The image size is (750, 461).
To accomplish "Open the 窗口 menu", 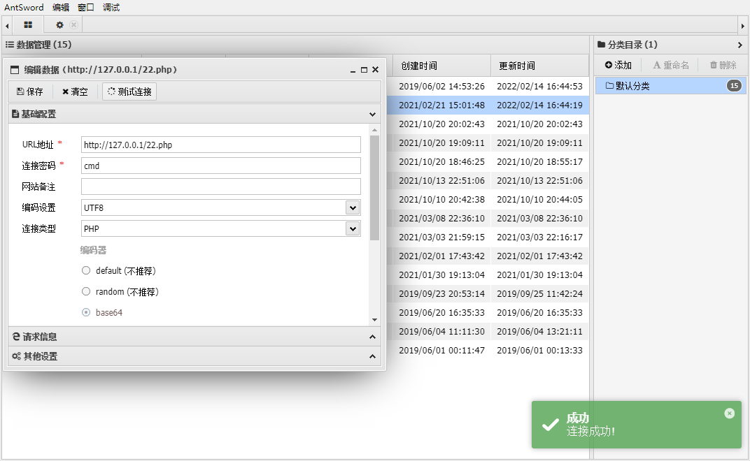I will (x=86, y=8).
